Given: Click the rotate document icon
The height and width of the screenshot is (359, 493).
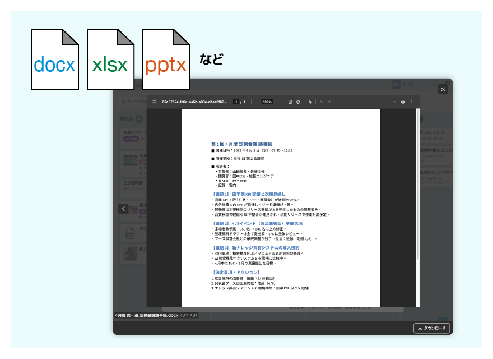Looking at the screenshot, I should pyautogui.click(x=298, y=102).
